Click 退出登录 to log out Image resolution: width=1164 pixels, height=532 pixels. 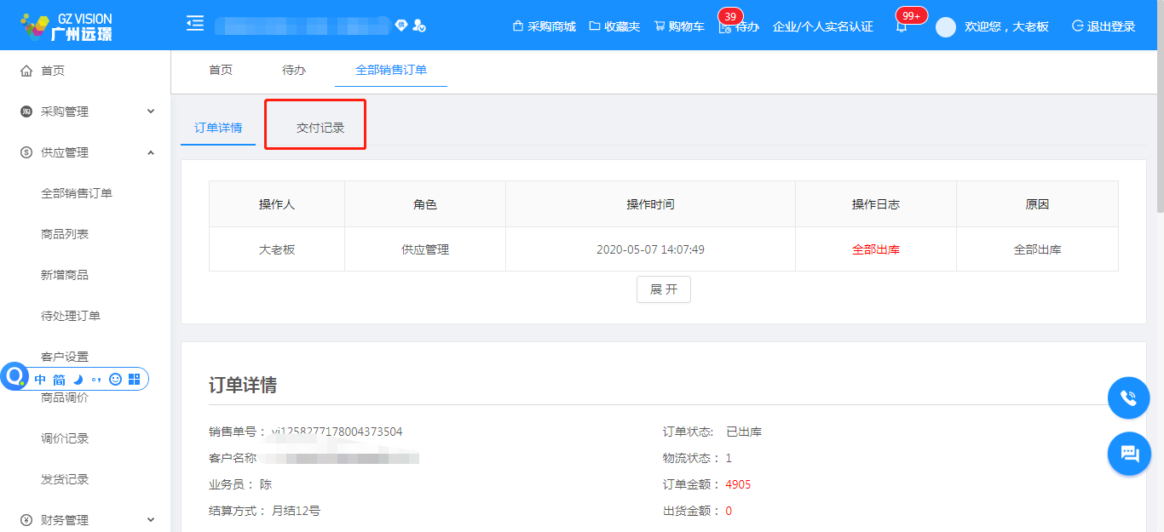tap(1103, 26)
